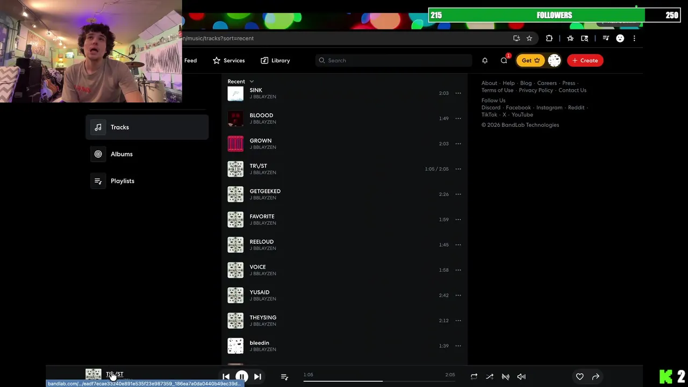The width and height of the screenshot is (688, 387).
Task: Open the browser profile face icon
Action: (x=620, y=39)
